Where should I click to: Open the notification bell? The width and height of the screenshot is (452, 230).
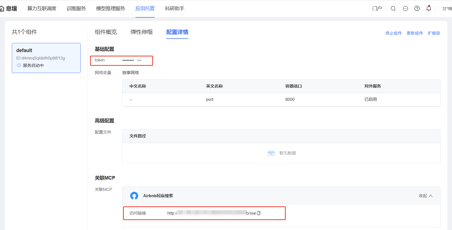tap(429, 9)
